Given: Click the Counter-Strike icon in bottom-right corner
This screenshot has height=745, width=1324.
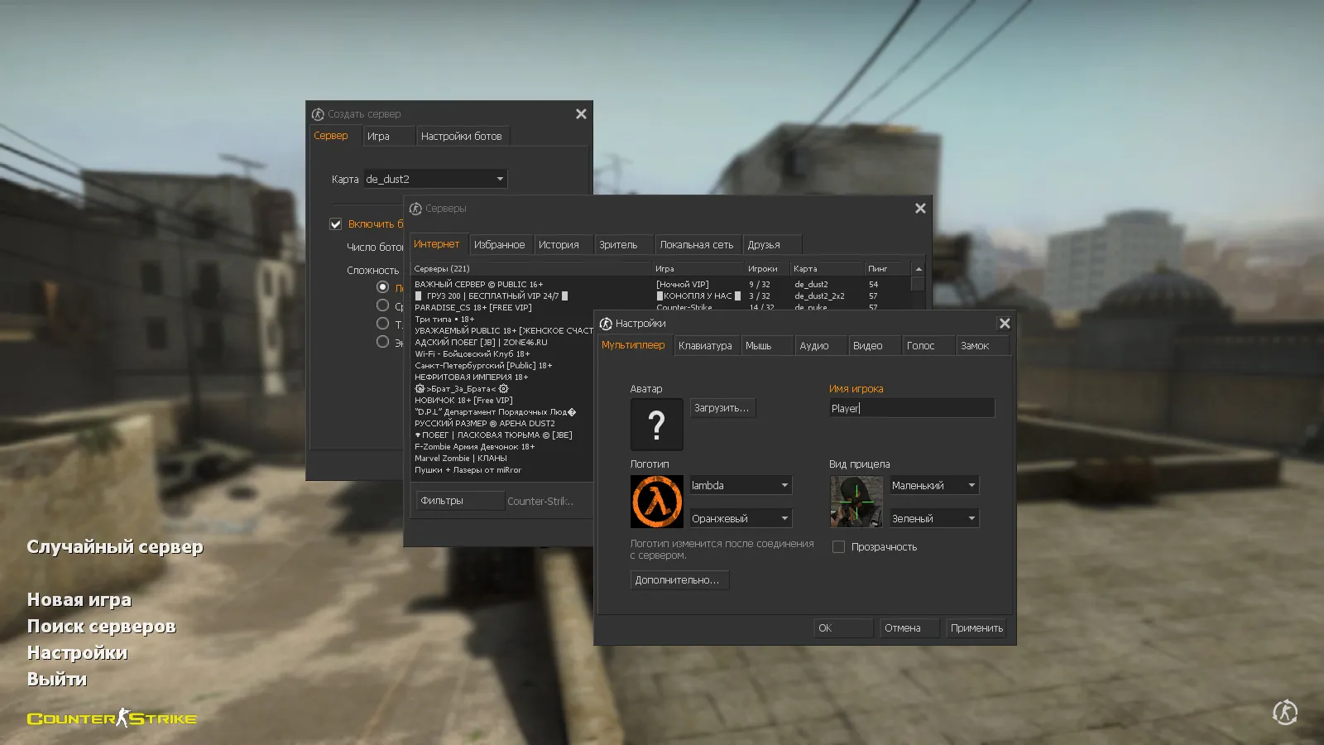Looking at the screenshot, I should pyautogui.click(x=1284, y=712).
